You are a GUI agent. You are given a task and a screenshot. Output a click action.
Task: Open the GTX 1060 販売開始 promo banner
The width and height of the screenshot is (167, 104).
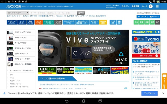pyautogui.click(x=65, y=70)
